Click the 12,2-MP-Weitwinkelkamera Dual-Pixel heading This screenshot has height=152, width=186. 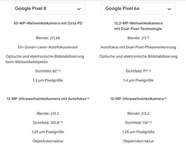(138, 26)
